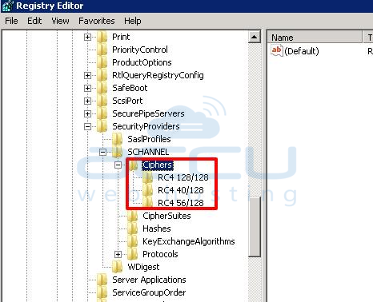373x302 pixels.
Task: Select the RC4 56/128 key label
Action: pos(181,203)
